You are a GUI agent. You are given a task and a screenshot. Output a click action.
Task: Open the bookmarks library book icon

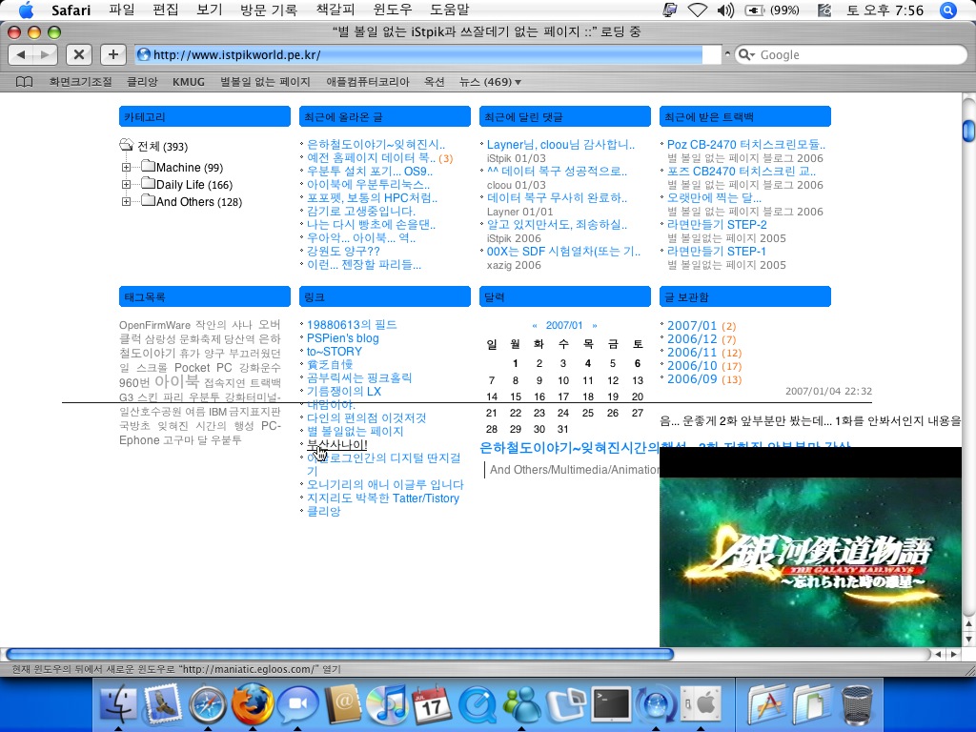pos(25,82)
